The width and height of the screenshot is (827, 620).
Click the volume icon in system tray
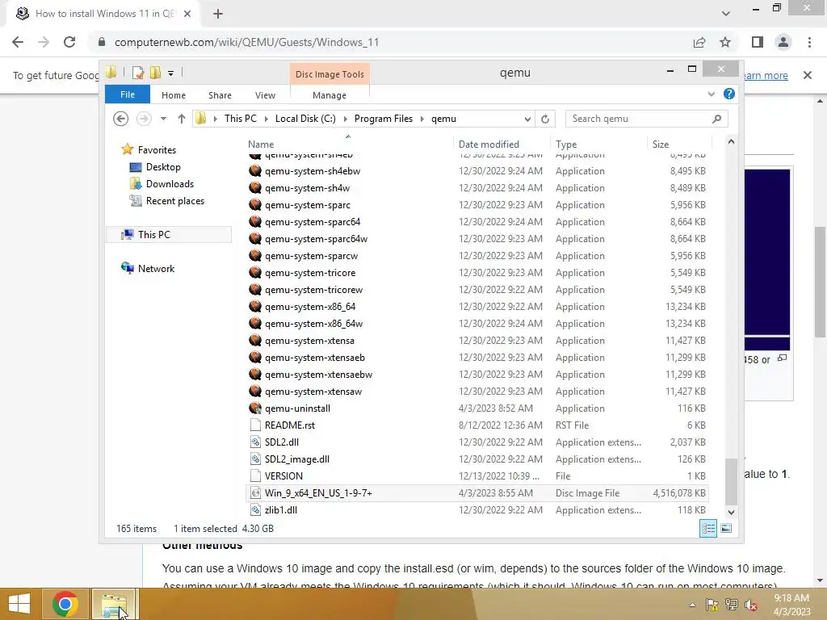(750, 605)
